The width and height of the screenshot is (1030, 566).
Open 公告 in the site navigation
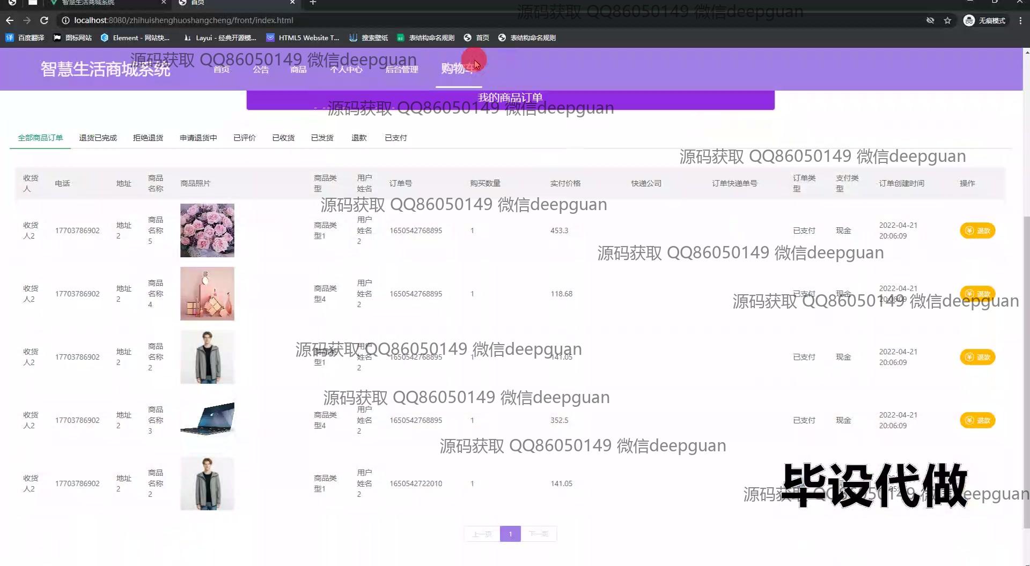click(261, 69)
